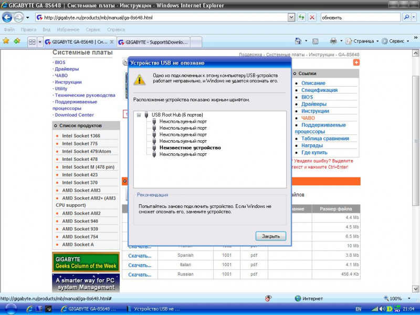Open the recent pages dropdown arrow
The height and width of the screenshot is (315, 420).
pyautogui.click(x=28, y=18)
